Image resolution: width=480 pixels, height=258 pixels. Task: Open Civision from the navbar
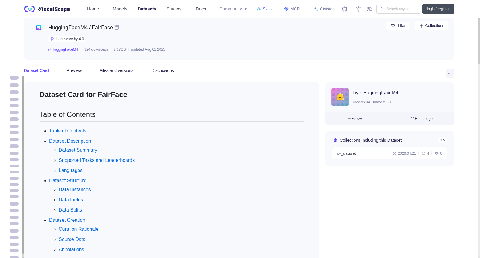click(x=324, y=9)
